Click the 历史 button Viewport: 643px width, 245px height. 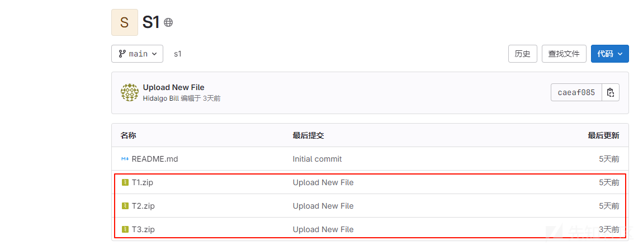pyautogui.click(x=522, y=54)
